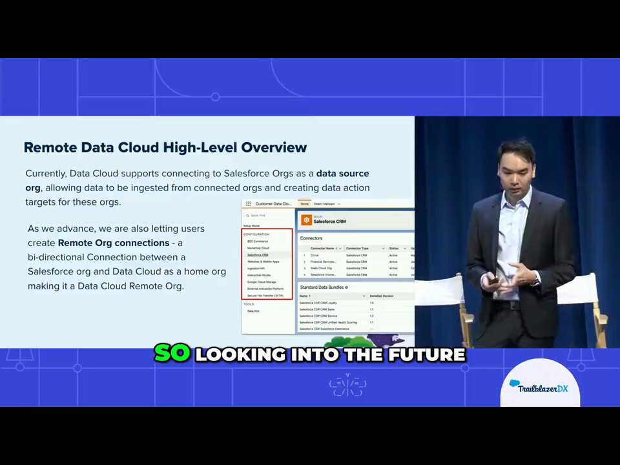Select Salesforce CRM in the sidebar
Viewport: 620px width, 465px height.
coord(258,254)
